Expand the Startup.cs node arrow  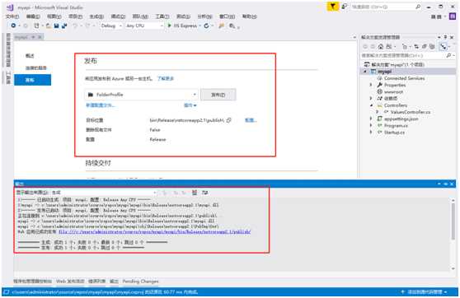pyautogui.click(x=371, y=133)
